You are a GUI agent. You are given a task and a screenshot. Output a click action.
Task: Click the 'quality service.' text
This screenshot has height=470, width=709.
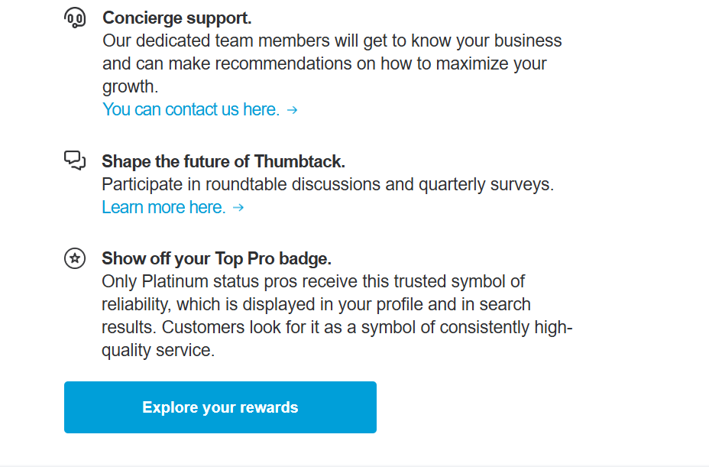click(x=158, y=350)
